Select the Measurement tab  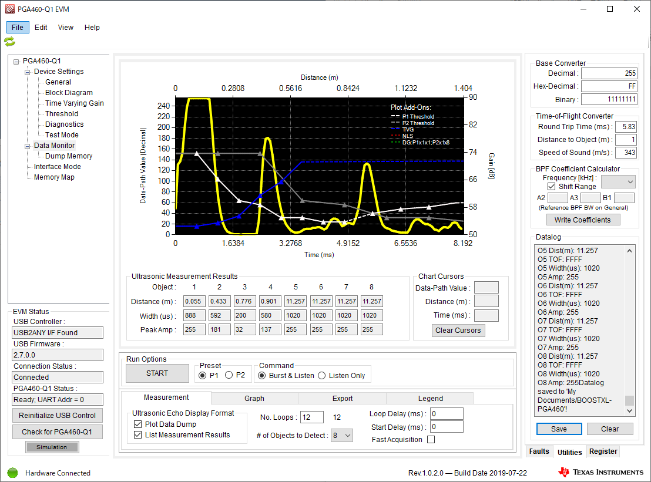click(x=166, y=397)
